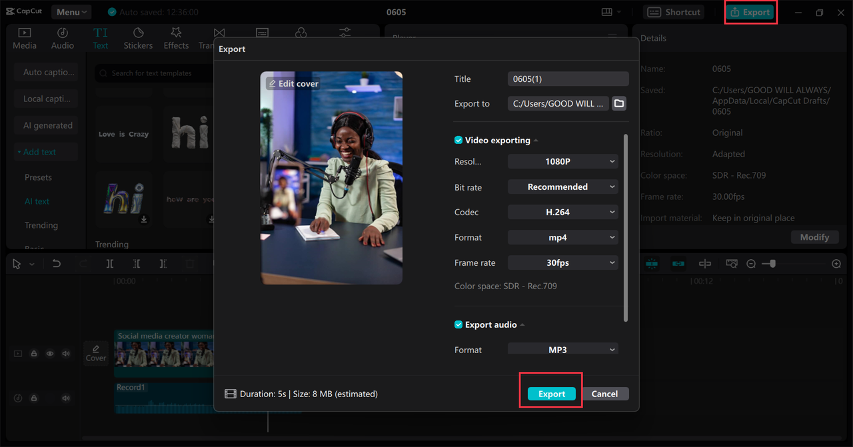Click Edit cover on the preview image

(x=294, y=83)
